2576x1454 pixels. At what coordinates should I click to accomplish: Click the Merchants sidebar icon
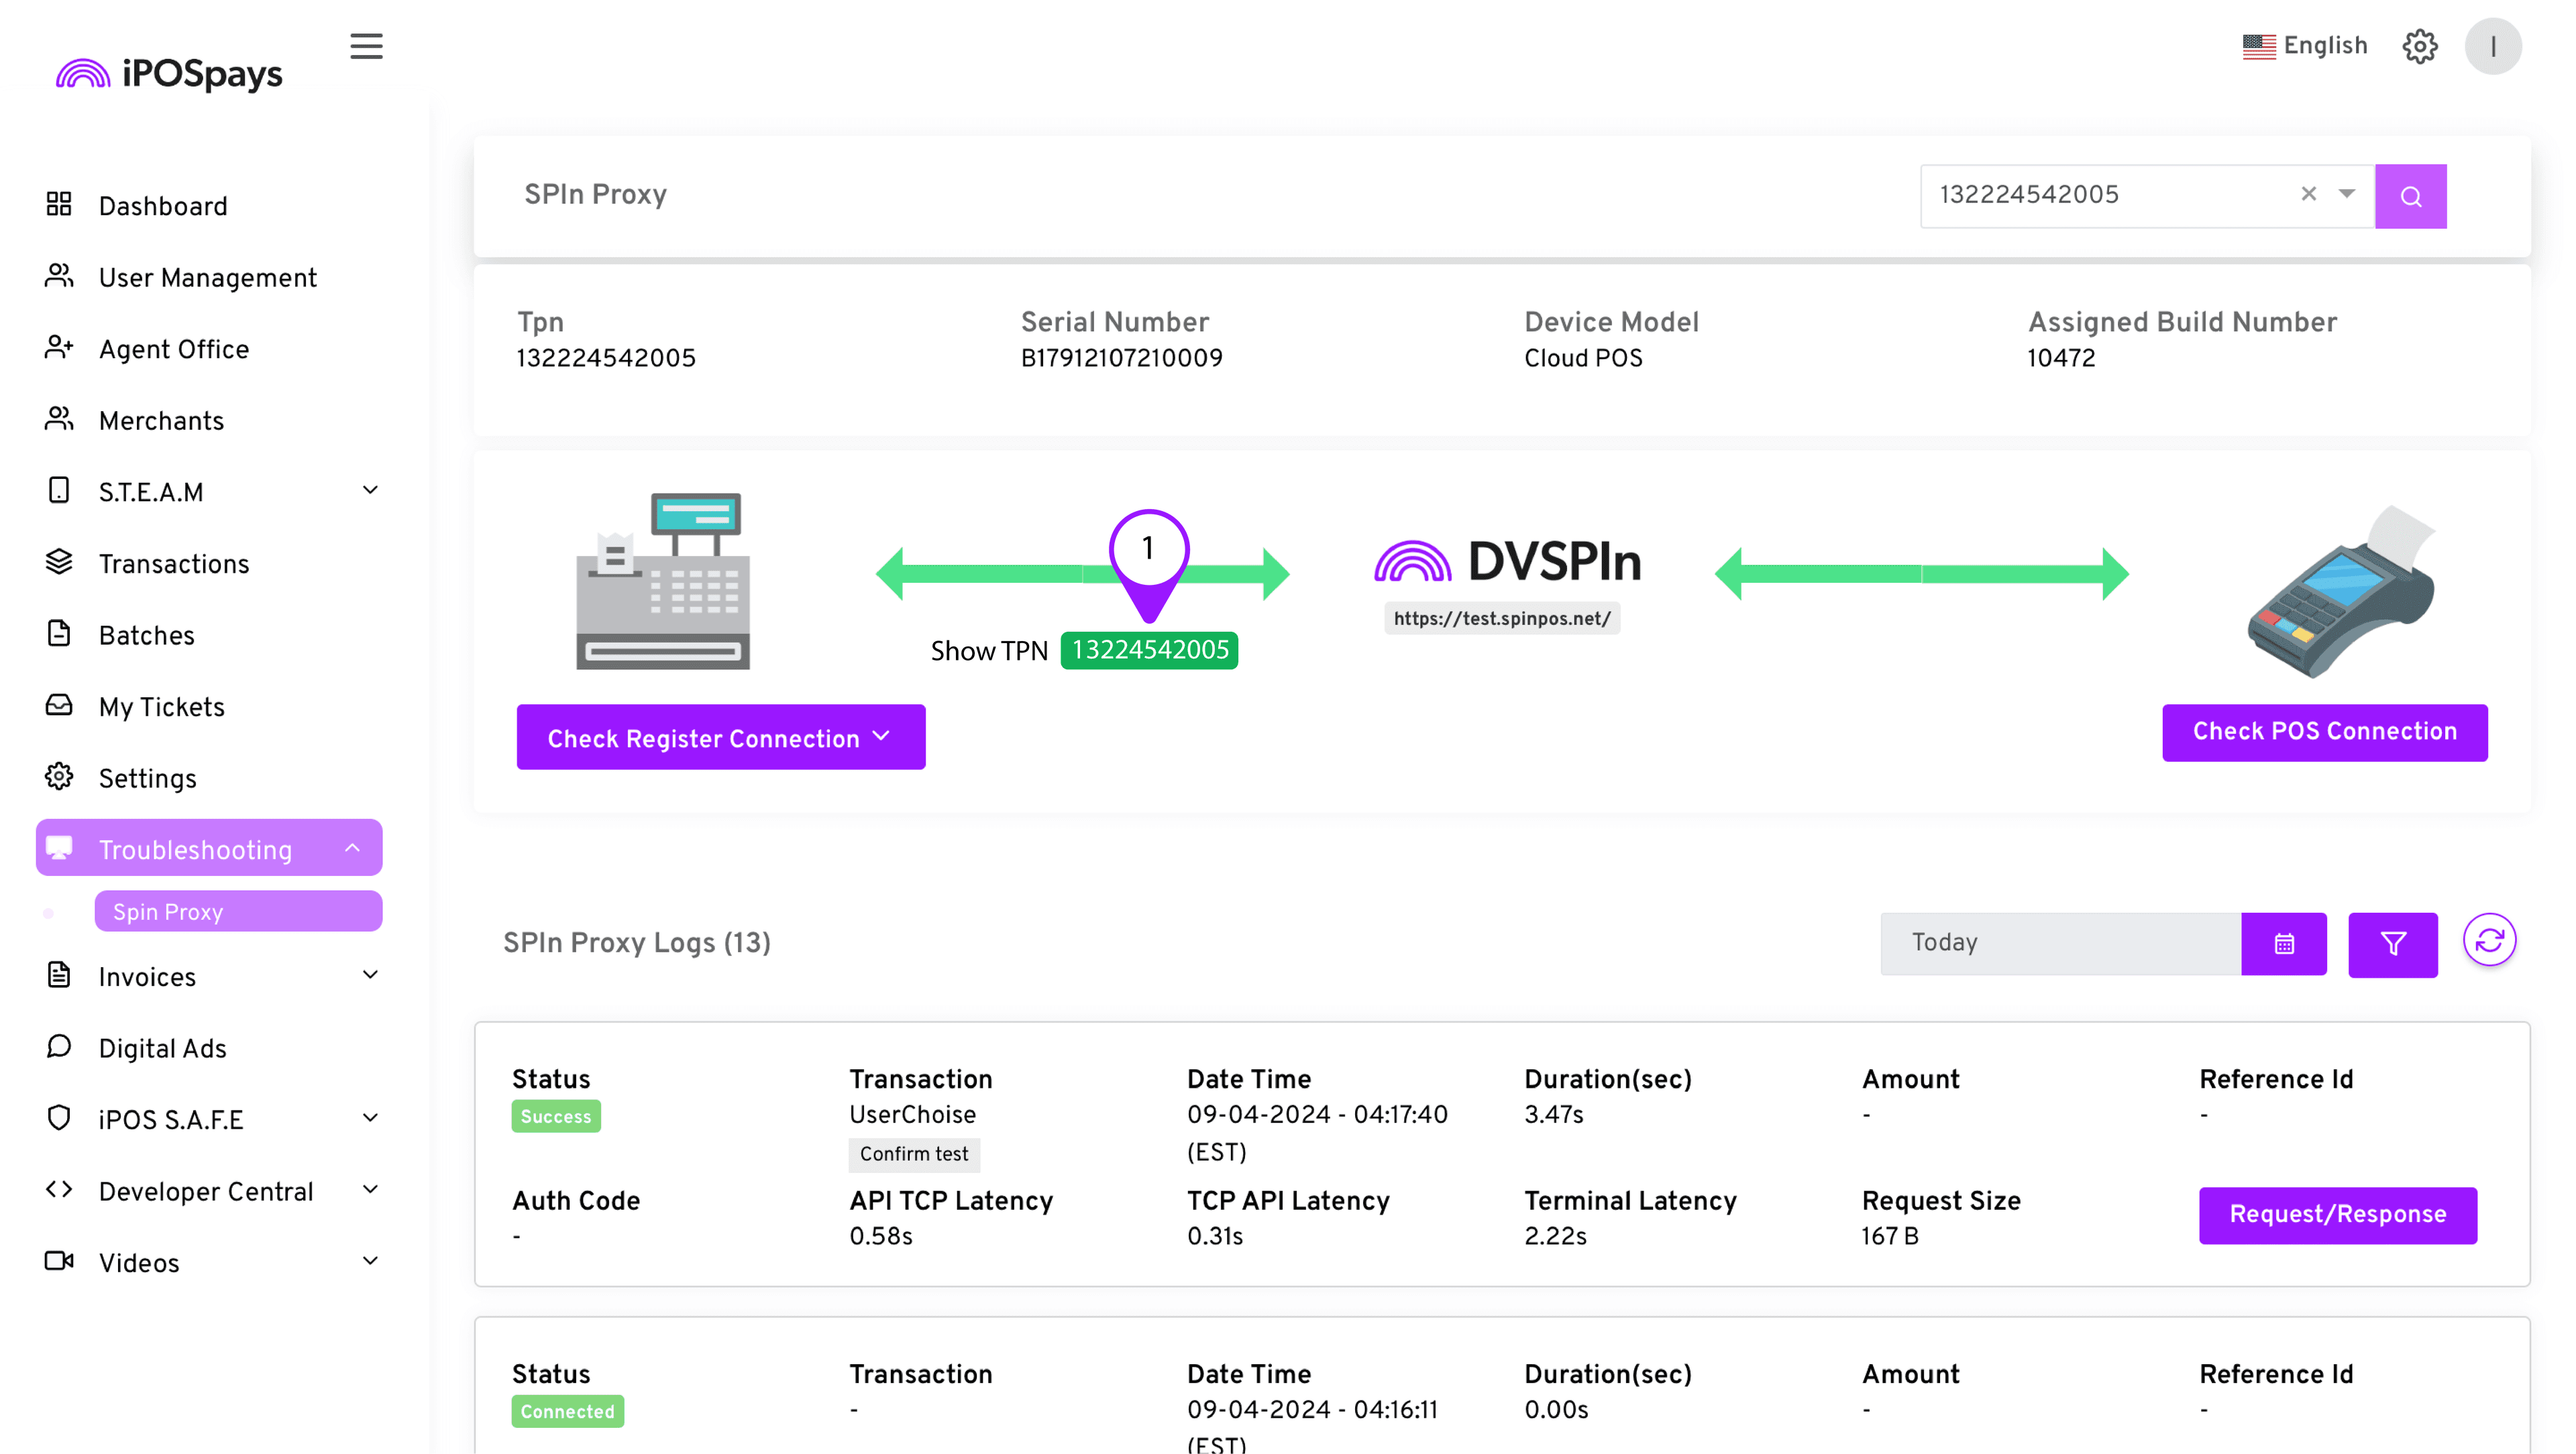coord(59,419)
